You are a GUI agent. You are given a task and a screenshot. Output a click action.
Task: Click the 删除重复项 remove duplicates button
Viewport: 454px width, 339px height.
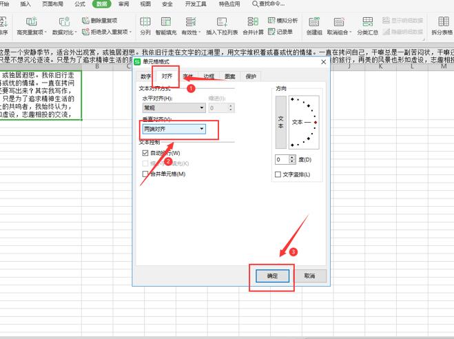[x=99, y=21]
